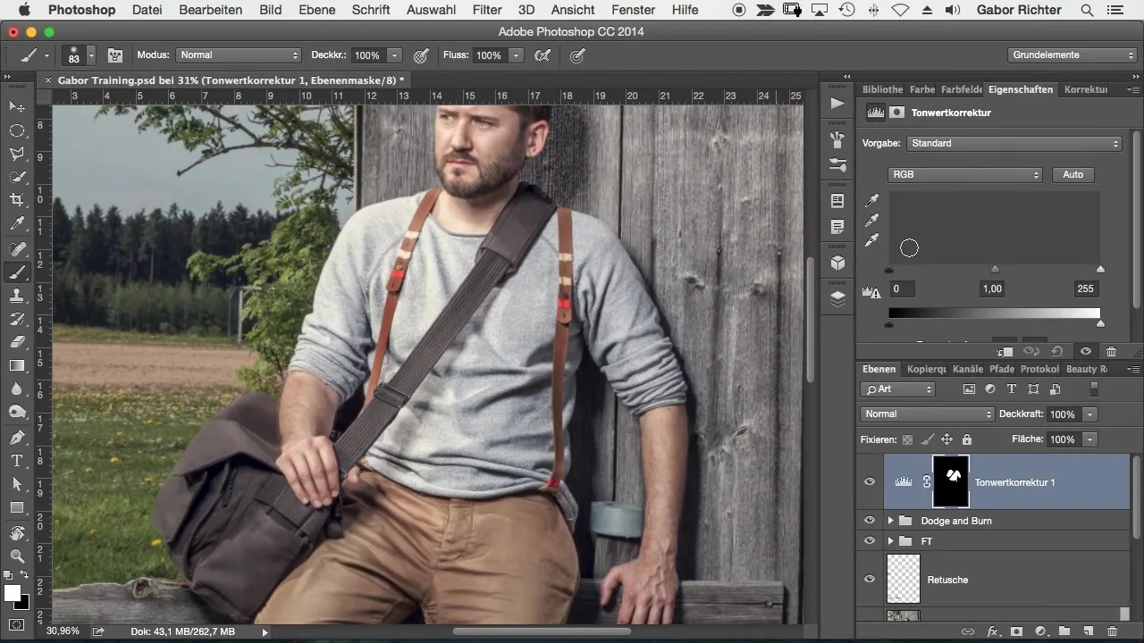Open the RGB channel dropdown
Viewport: 1144px width, 643px height.
tap(965, 175)
